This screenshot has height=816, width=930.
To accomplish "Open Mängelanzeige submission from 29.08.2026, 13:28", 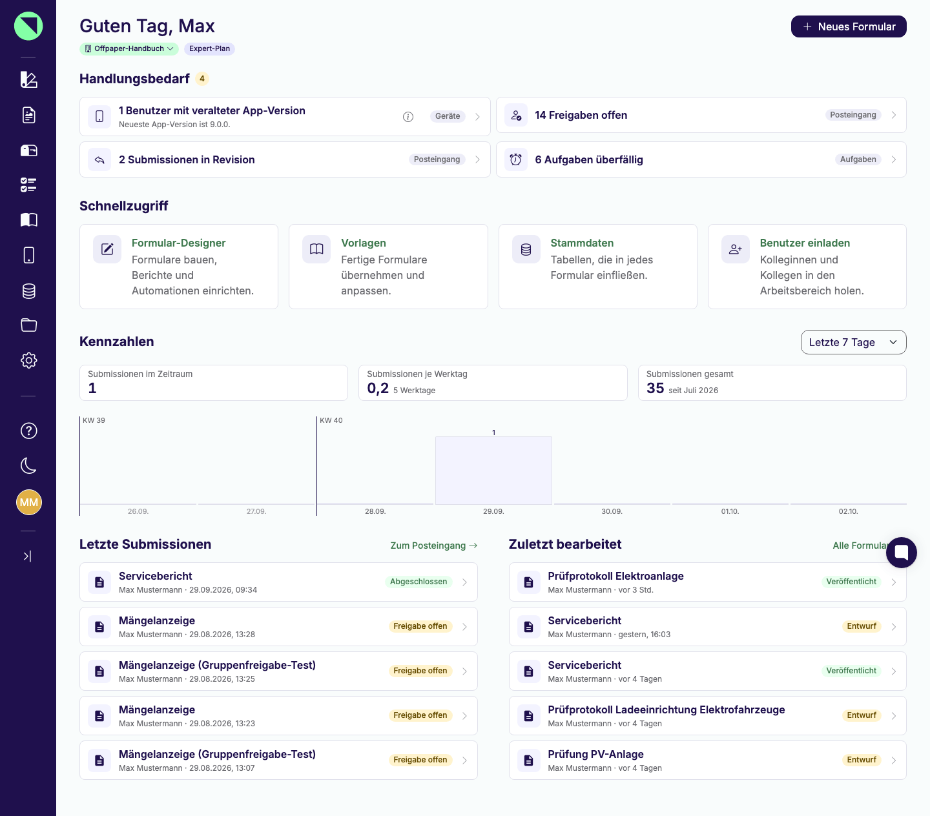I will [x=278, y=626].
